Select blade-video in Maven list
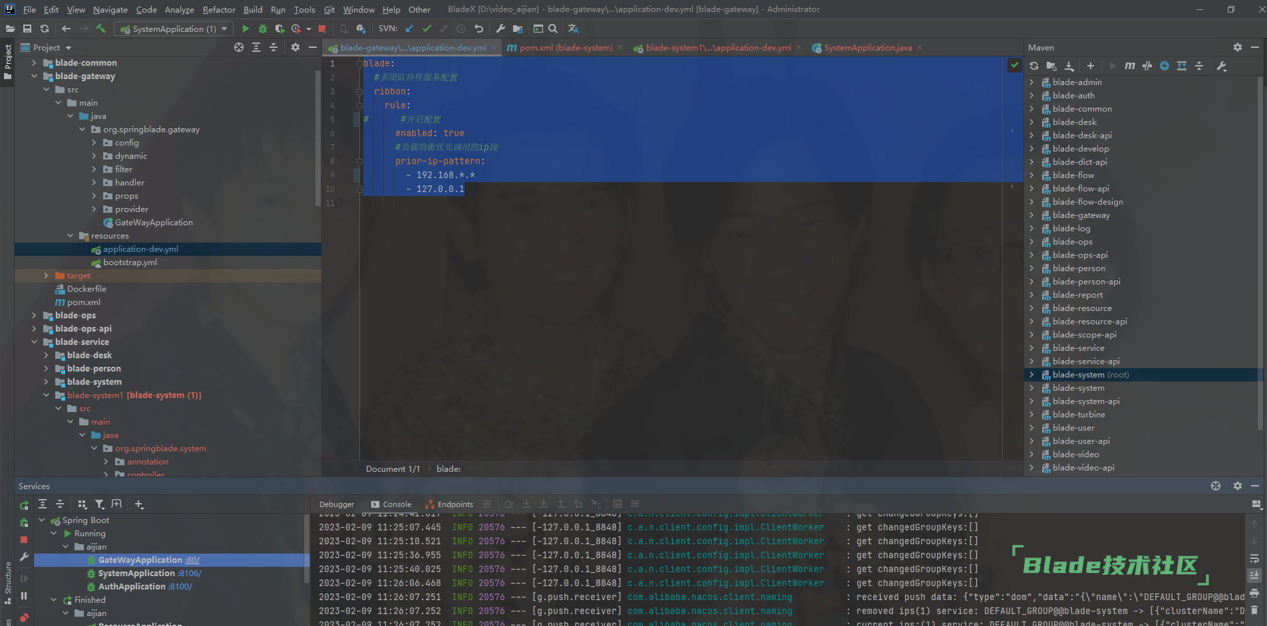The height and width of the screenshot is (626, 1267). tap(1075, 454)
